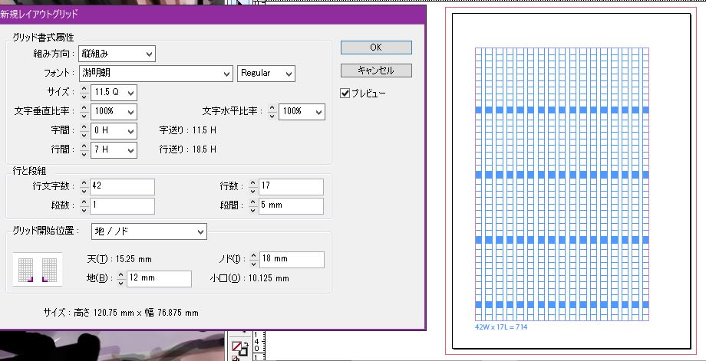Image resolution: width=706 pixels, height=361 pixels.
Task: Open the フォント dropdown showing 游明朝
Action: click(156, 74)
